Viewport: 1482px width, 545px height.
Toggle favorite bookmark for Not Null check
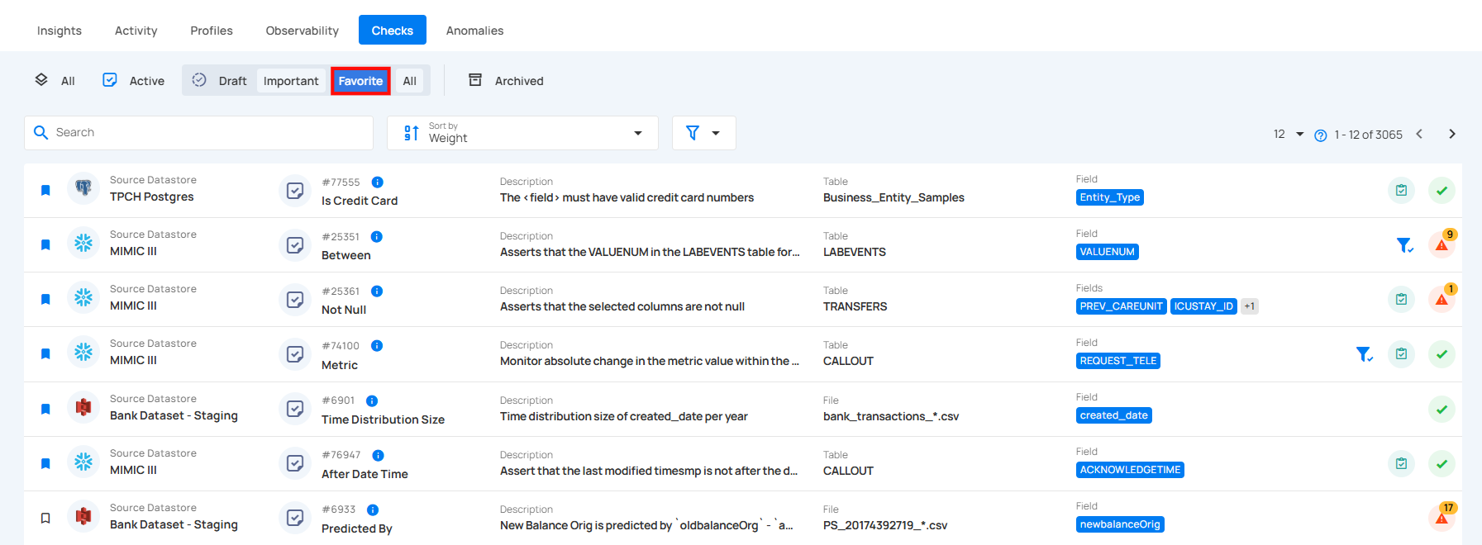click(x=45, y=300)
